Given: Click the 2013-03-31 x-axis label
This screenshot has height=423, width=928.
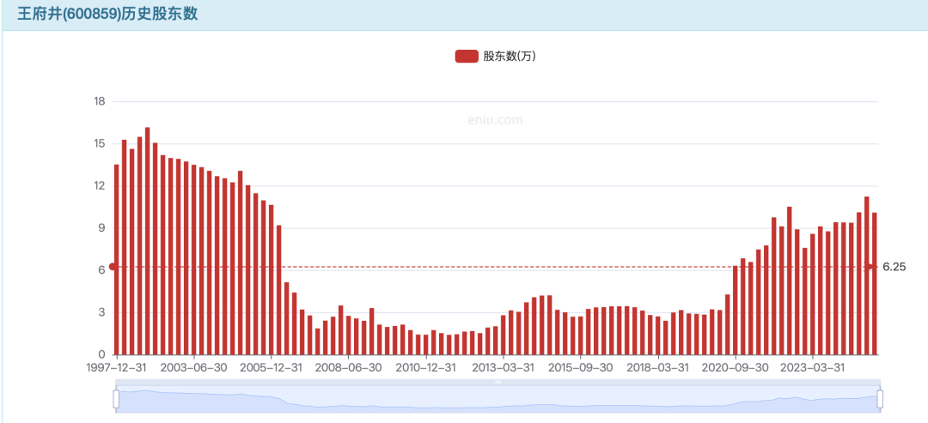Looking at the screenshot, I should 503,367.
